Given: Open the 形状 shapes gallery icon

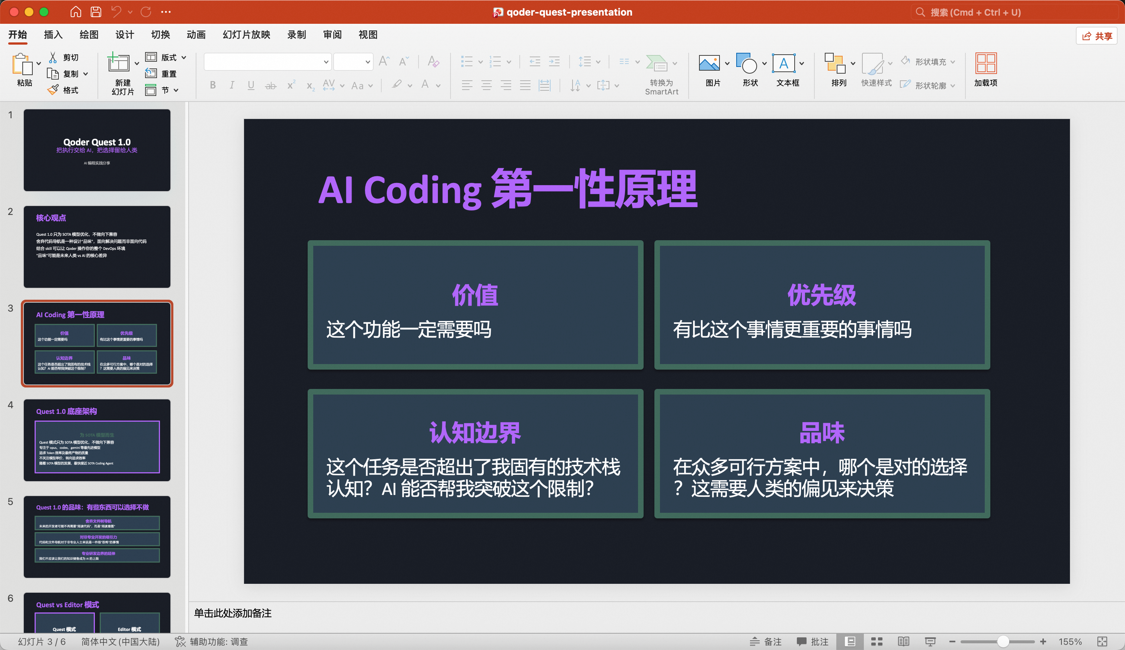Looking at the screenshot, I should coord(746,64).
